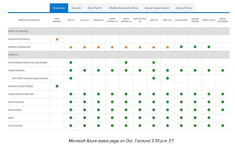Viewport: 235px width, 148px height.
Task: Click Network Infrastructure West US 2 warning icon
Action: 167,47
